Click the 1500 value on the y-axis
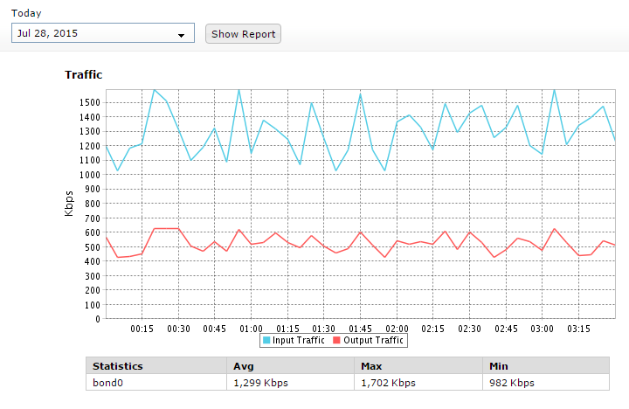Viewport: 629px width, 409px height. click(x=89, y=103)
